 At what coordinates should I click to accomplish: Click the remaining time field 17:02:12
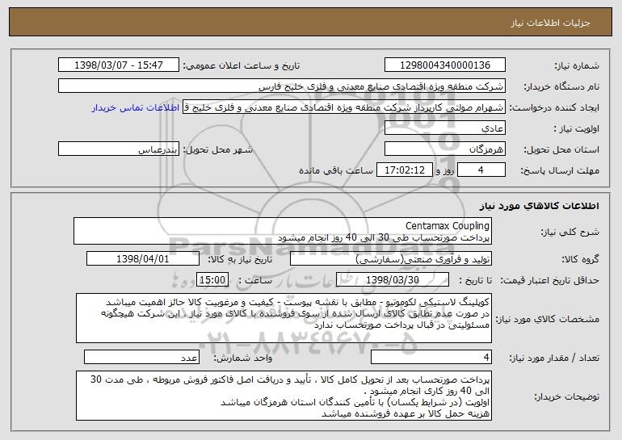pos(404,170)
